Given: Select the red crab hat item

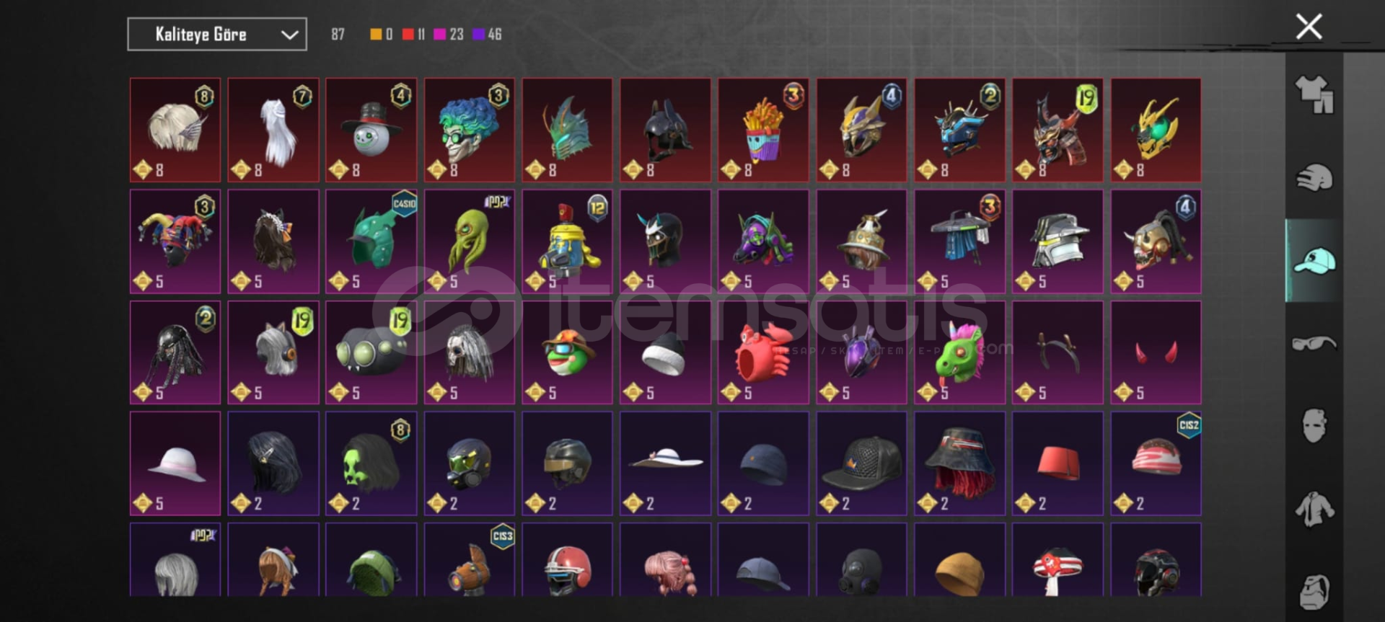Looking at the screenshot, I should (763, 352).
